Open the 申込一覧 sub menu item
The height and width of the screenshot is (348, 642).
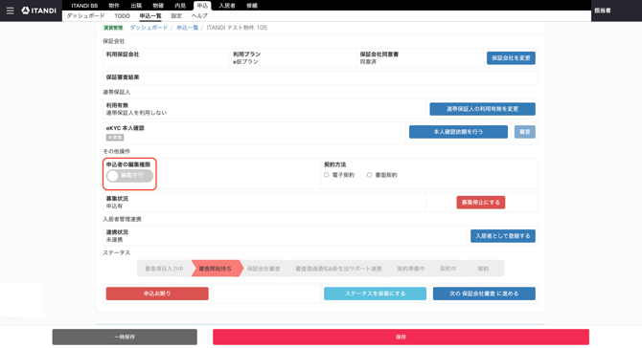(150, 16)
